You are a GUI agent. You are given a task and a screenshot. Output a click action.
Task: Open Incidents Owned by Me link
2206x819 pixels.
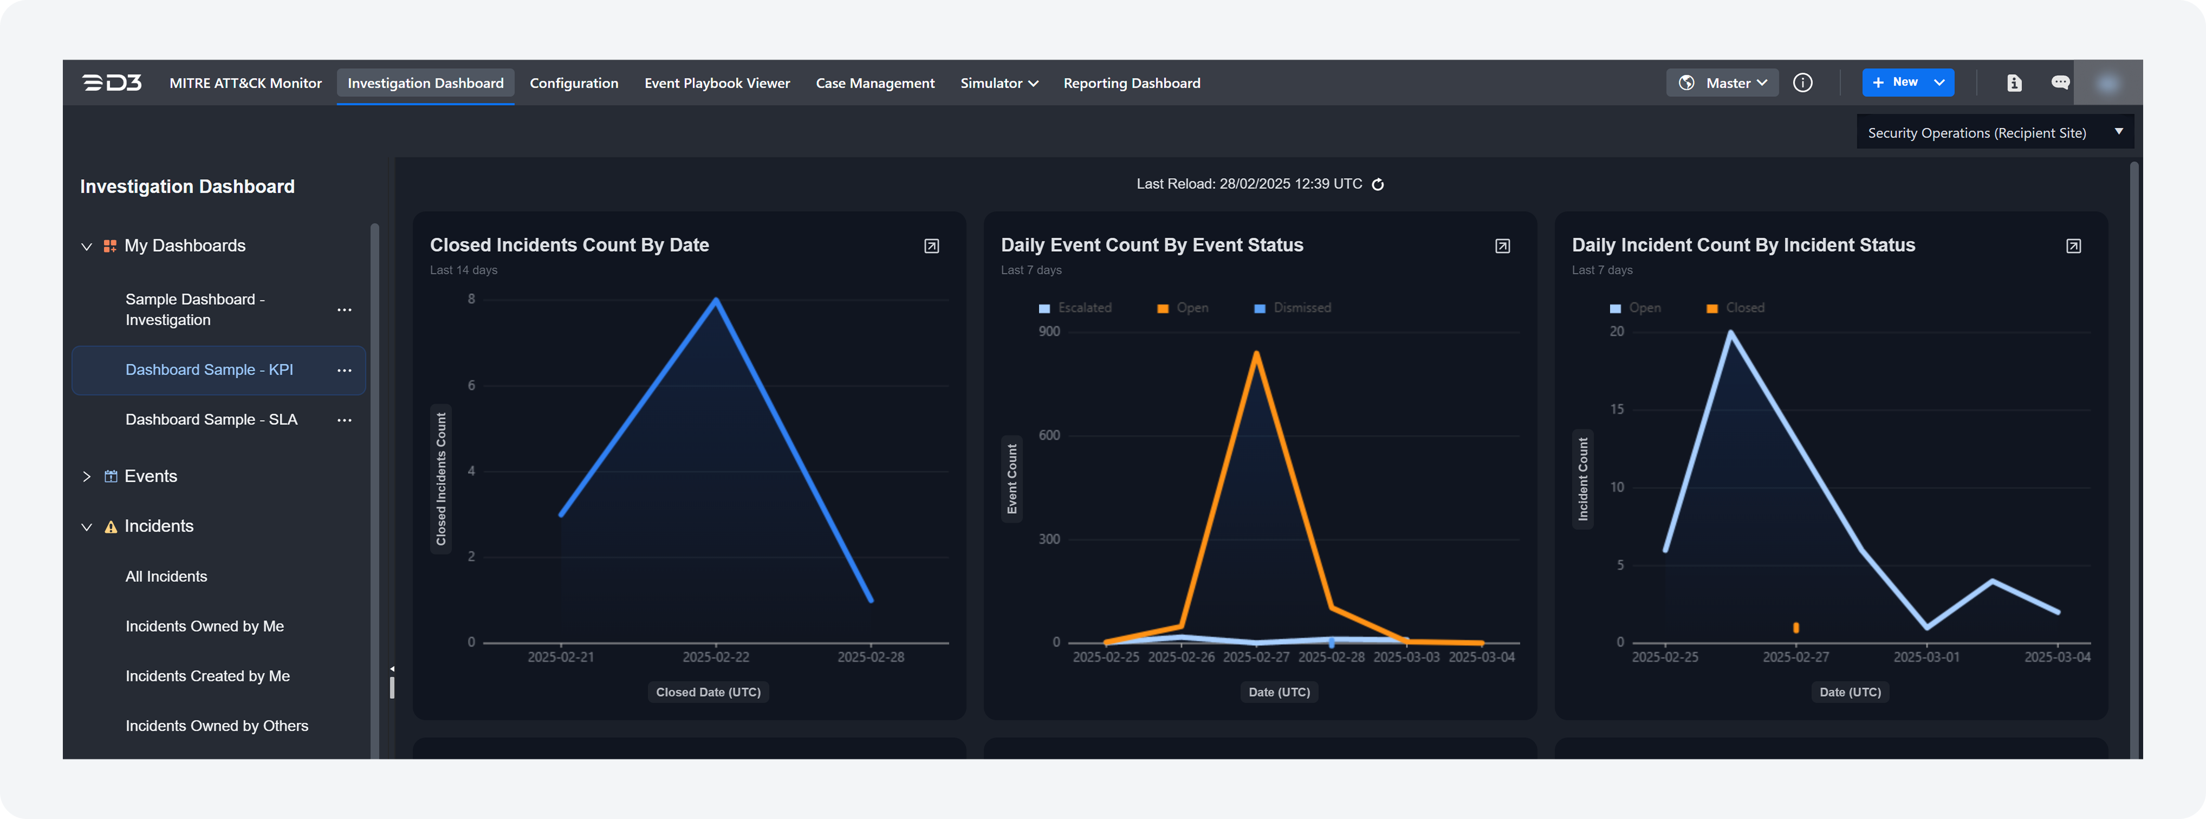[x=205, y=626]
